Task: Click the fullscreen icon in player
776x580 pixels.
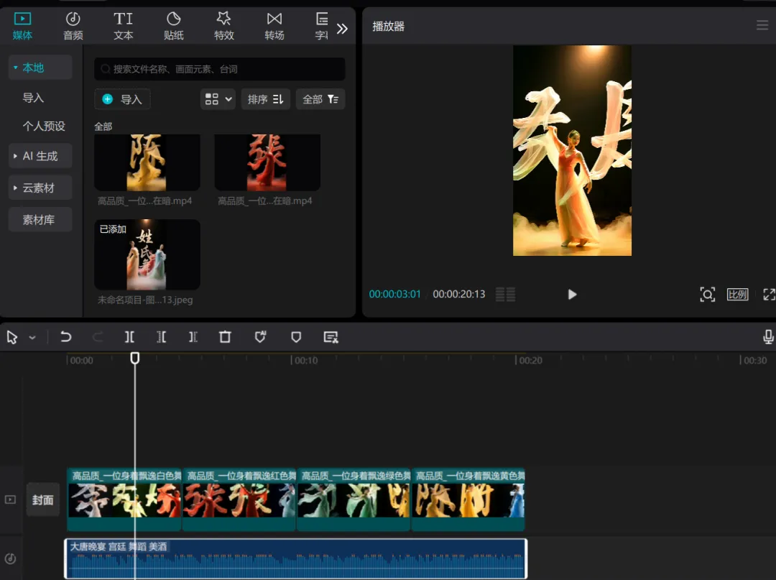Action: click(769, 295)
